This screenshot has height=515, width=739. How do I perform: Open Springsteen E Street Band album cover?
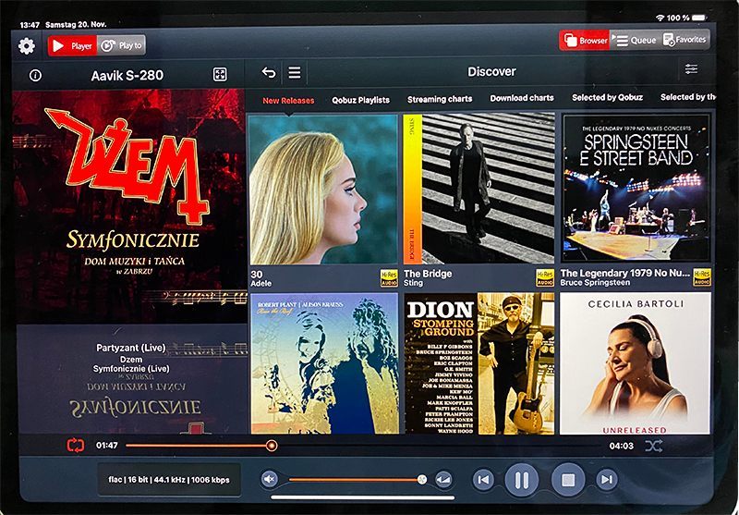636,188
